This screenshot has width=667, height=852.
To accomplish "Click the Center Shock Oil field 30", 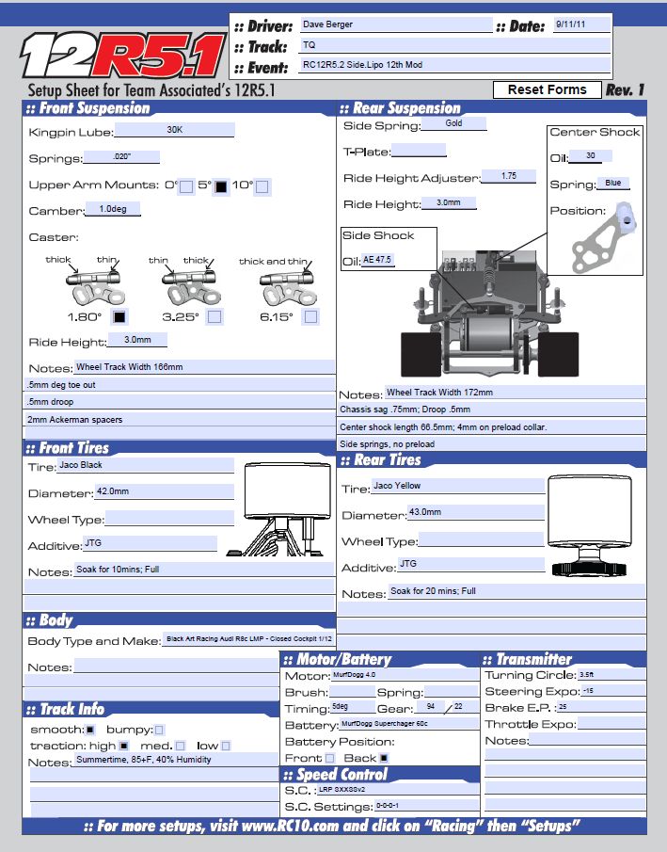I will click(591, 155).
